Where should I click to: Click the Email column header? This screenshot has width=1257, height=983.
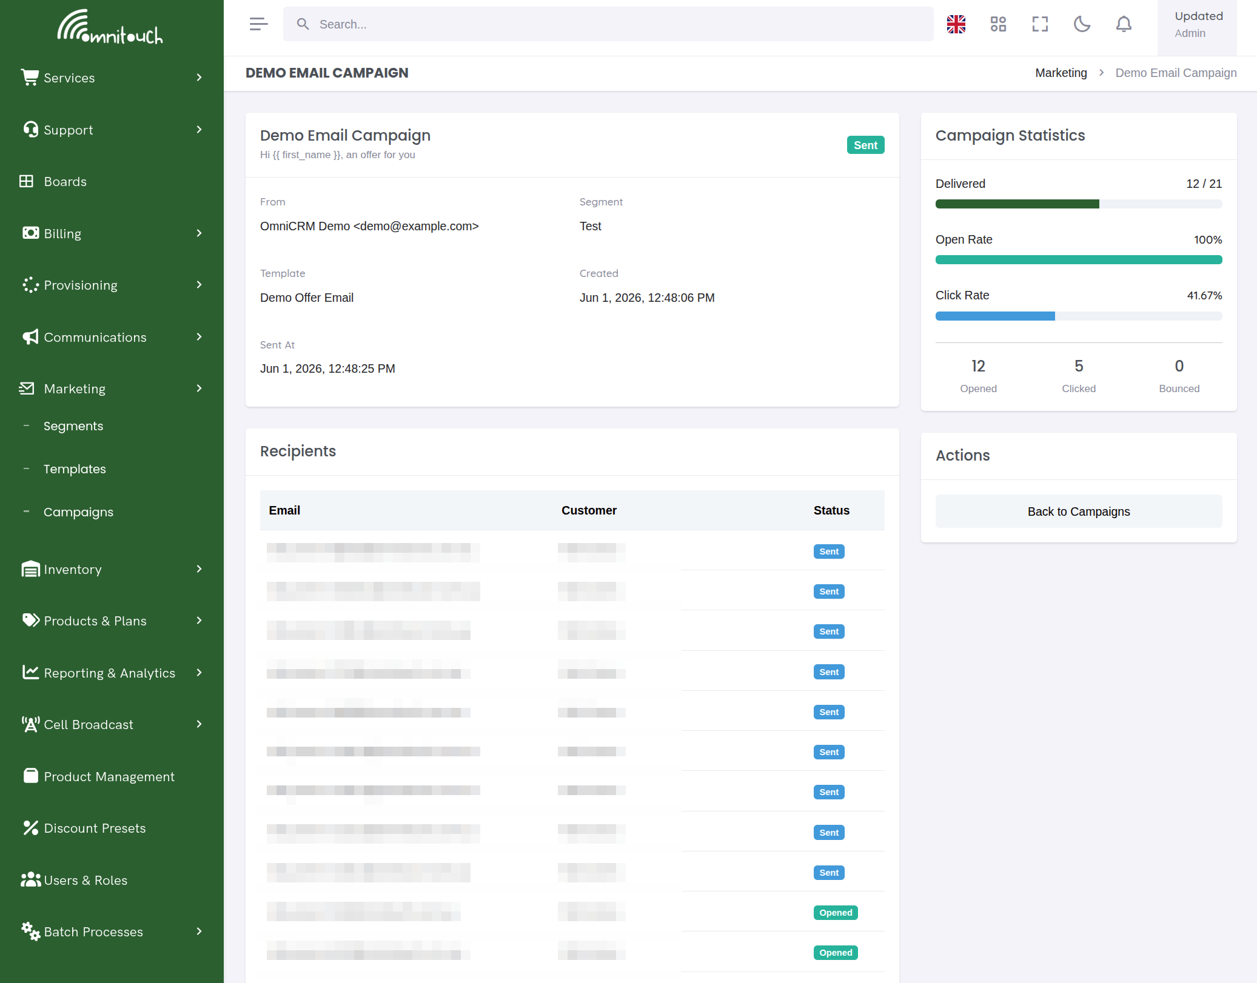284,510
